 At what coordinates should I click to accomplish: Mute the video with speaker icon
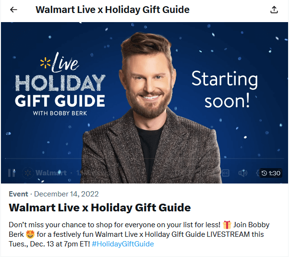(242, 173)
